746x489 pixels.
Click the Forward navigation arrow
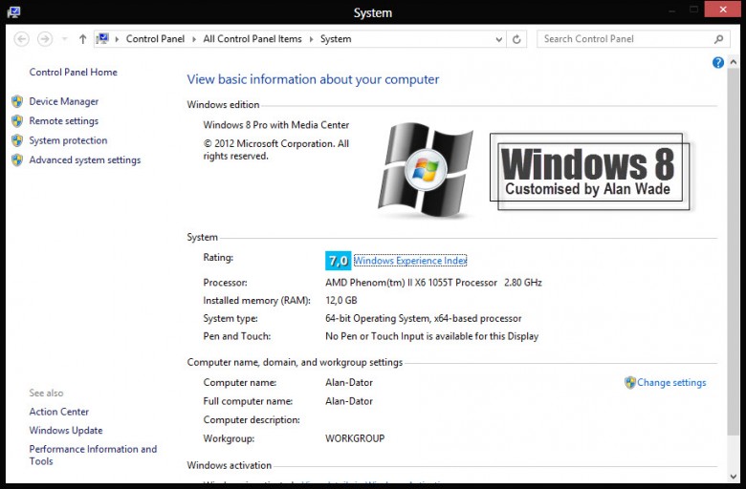point(45,39)
